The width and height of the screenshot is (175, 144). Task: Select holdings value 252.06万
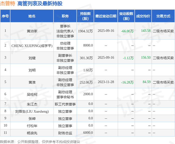(86, 82)
